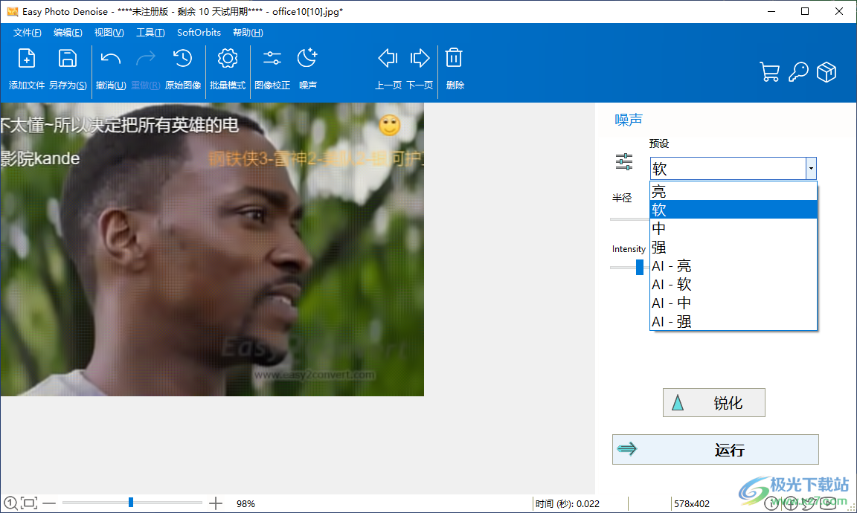The image size is (857, 513).
Task: Click the 噪声 panel heading
Action: pyautogui.click(x=629, y=120)
